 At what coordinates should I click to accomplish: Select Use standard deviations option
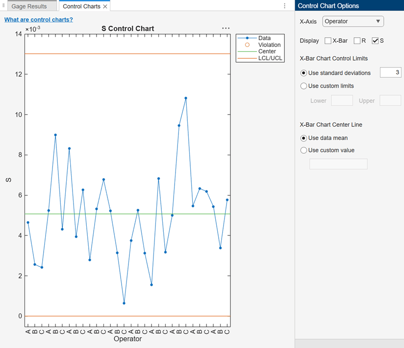303,73
